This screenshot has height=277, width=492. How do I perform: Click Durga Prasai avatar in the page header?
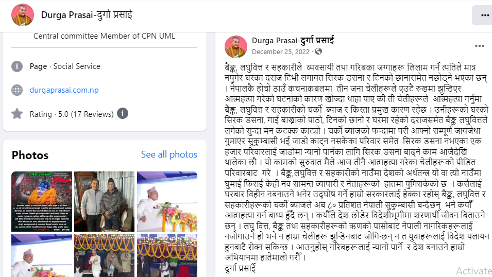tap(23, 15)
